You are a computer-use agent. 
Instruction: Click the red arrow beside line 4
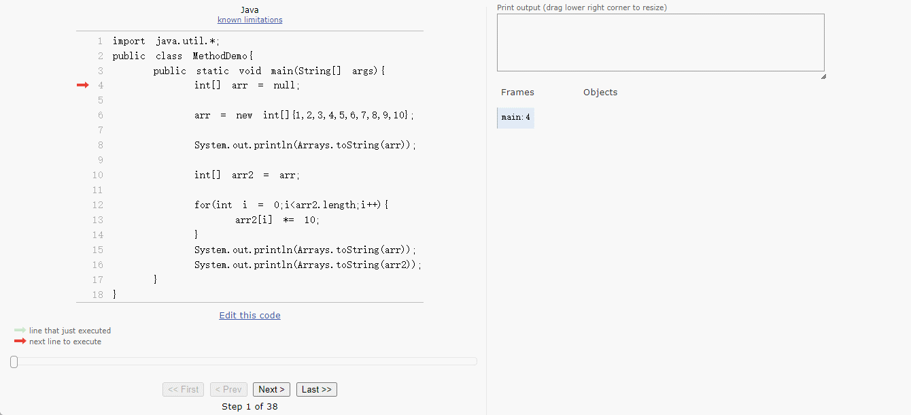coord(82,85)
